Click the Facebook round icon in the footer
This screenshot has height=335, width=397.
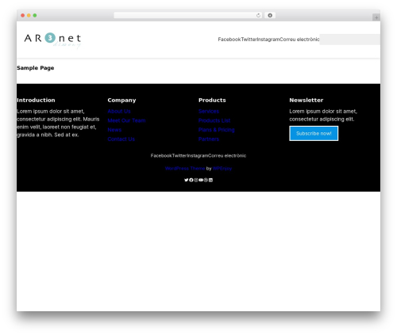191,180
